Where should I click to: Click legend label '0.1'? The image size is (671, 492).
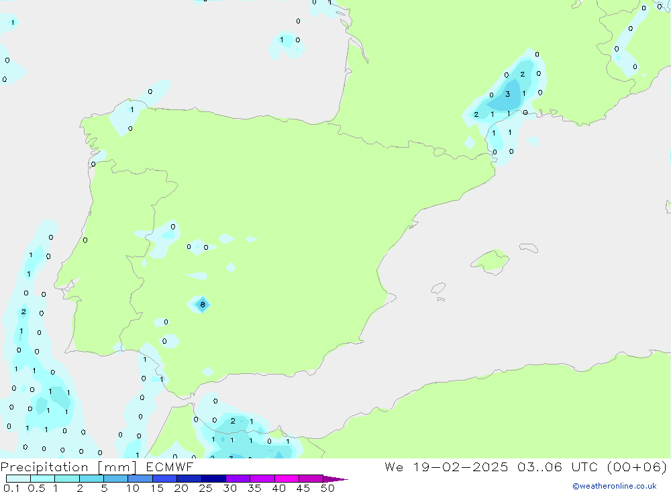pyautogui.click(x=11, y=488)
